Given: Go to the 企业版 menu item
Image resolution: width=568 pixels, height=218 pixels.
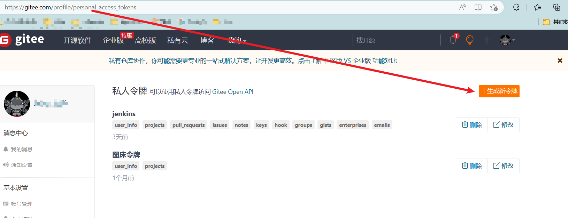Looking at the screenshot, I should tap(113, 40).
